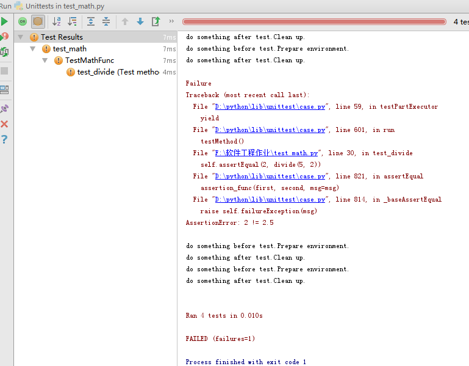Open case.py link at line 821
The image size is (469, 366).
pyautogui.click(x=270, y=176)
